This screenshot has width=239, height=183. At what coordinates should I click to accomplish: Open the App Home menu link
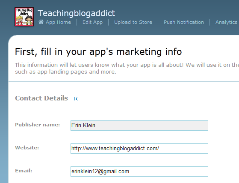point(58,22)
